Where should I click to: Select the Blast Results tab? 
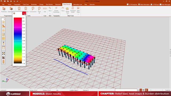[x=67, y=5]
